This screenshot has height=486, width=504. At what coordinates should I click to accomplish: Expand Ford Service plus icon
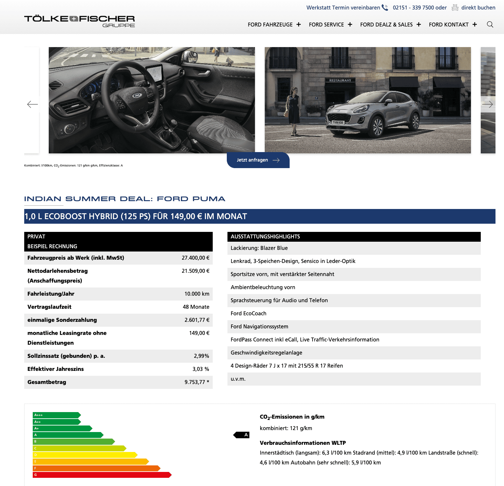[350, 25]
